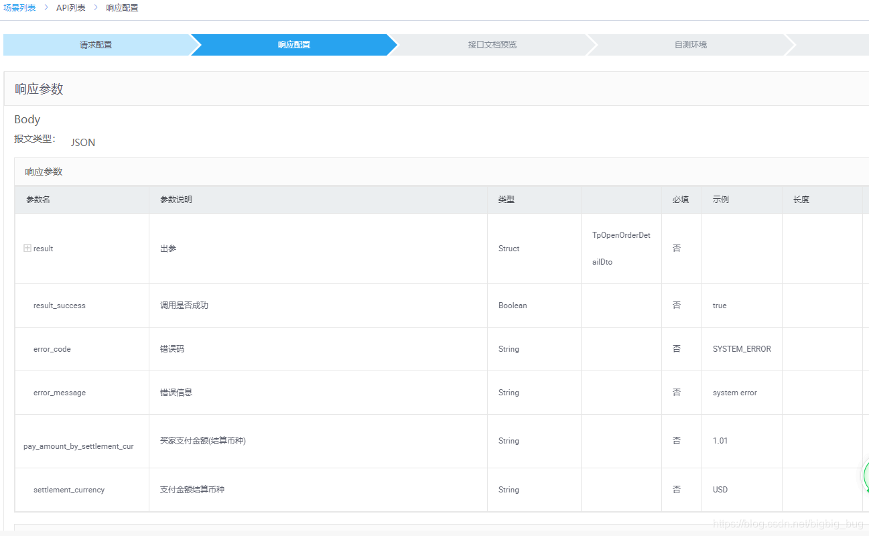Select example value SYSTEM_ERROR
This screenshot has height=536, width=869.
point(742,349)
